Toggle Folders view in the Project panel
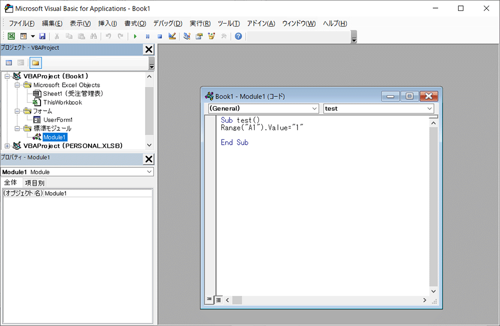 pos(35,63)
